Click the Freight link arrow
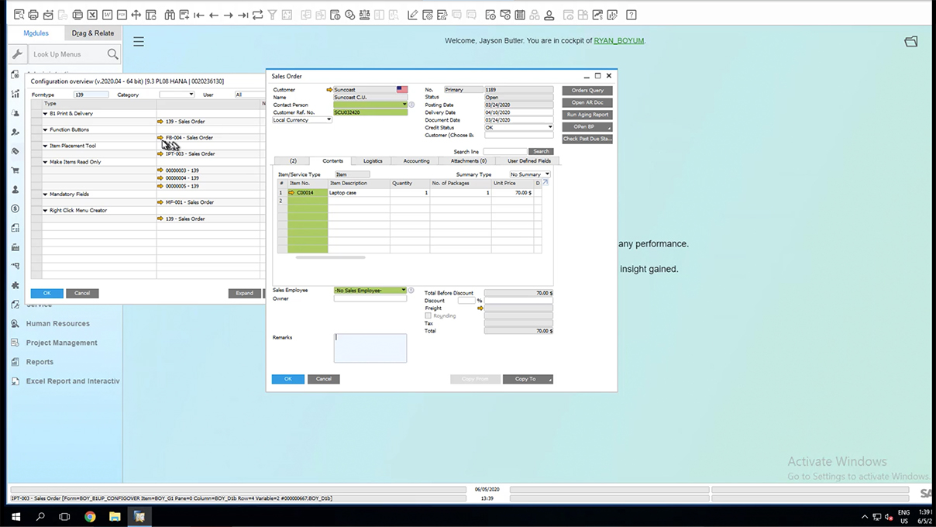936x527 pixels. pos(480,308)
